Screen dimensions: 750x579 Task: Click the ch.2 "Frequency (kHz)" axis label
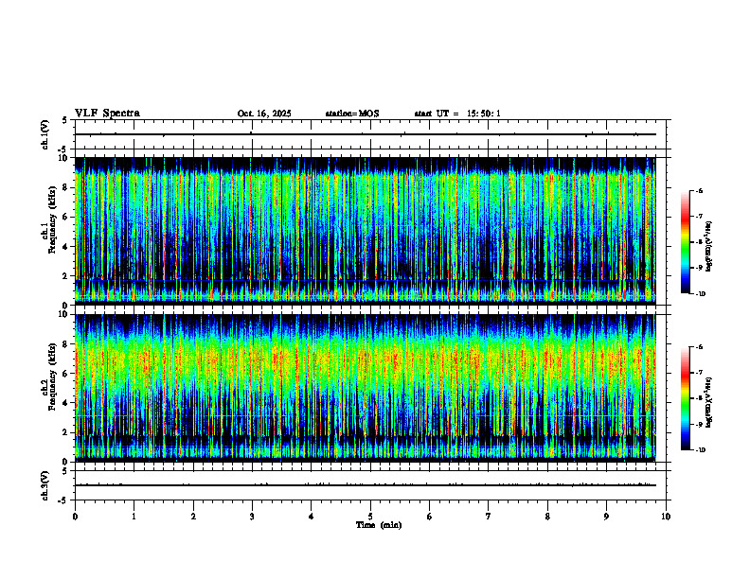click(52, 377)
